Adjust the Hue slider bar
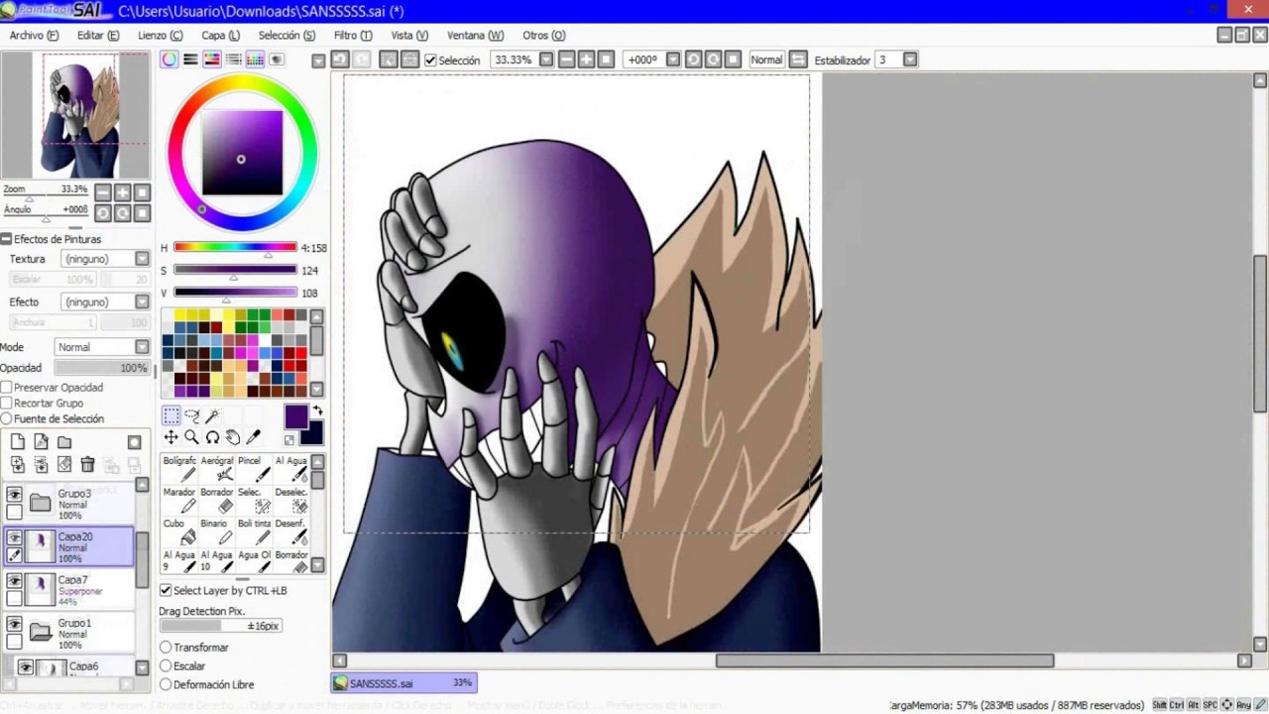Viewport: 1269px width, 714px height. 235,247
